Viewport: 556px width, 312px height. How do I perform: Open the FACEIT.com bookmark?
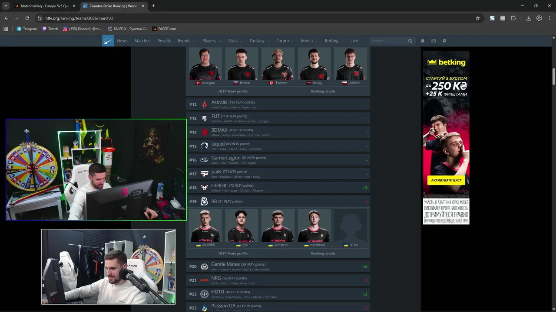(164, 29)
